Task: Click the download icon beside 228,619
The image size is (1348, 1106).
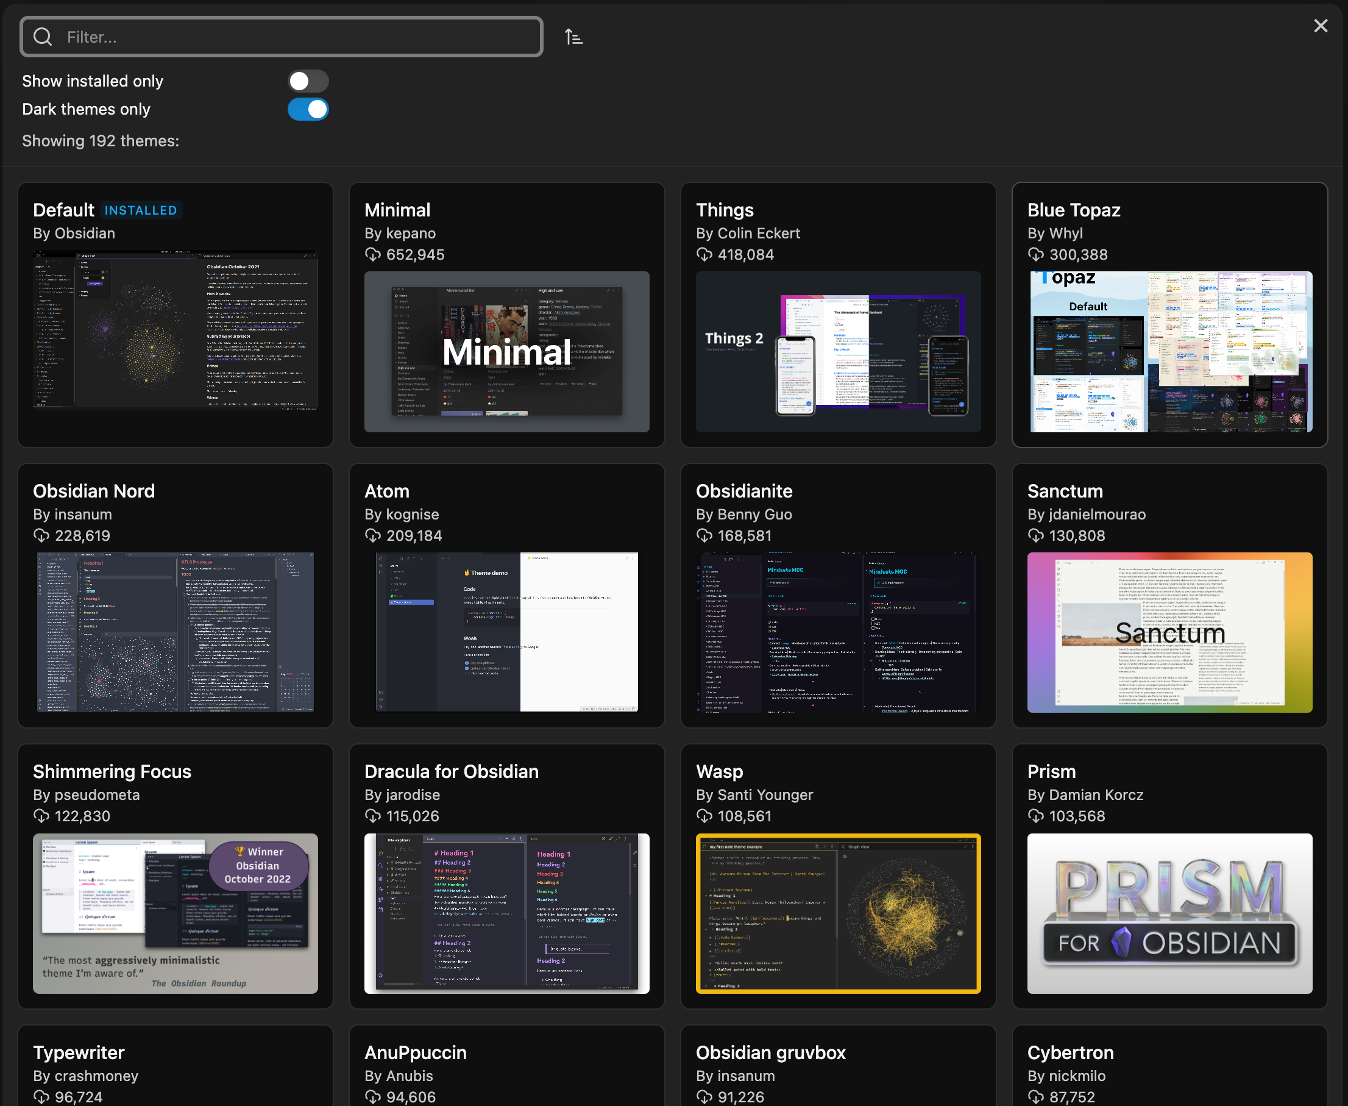Action: [41, 536]
